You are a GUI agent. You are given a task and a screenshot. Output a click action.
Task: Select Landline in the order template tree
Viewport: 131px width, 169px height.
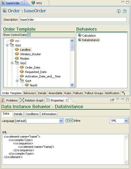(25, 50)
